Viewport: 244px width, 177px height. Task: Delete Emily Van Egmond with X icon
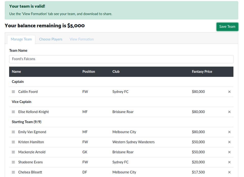point(229,132)
